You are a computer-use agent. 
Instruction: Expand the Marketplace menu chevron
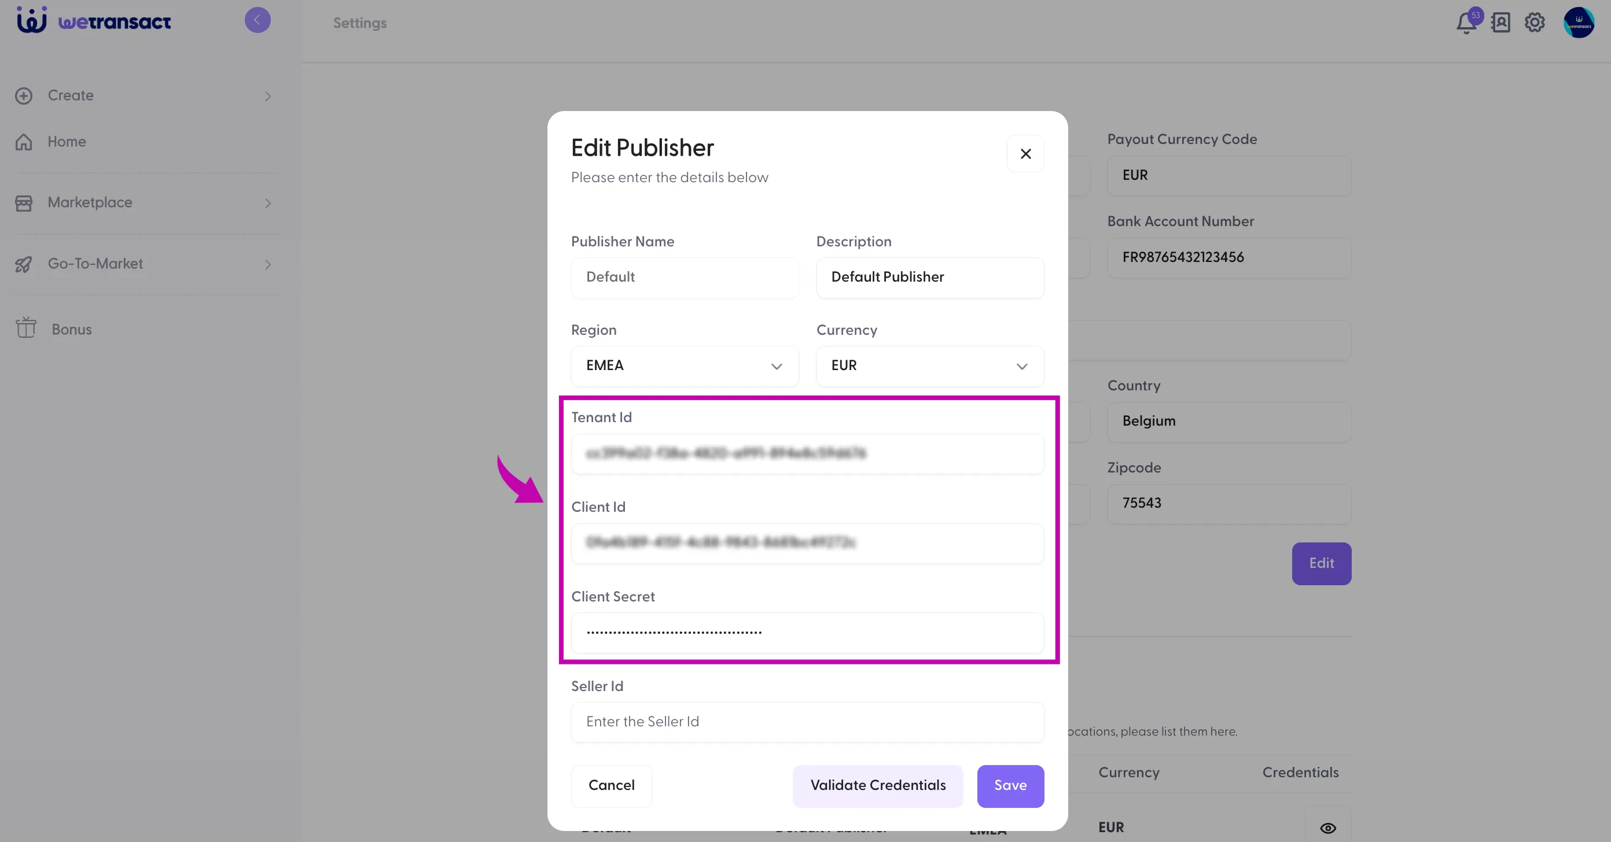[268, 203]
